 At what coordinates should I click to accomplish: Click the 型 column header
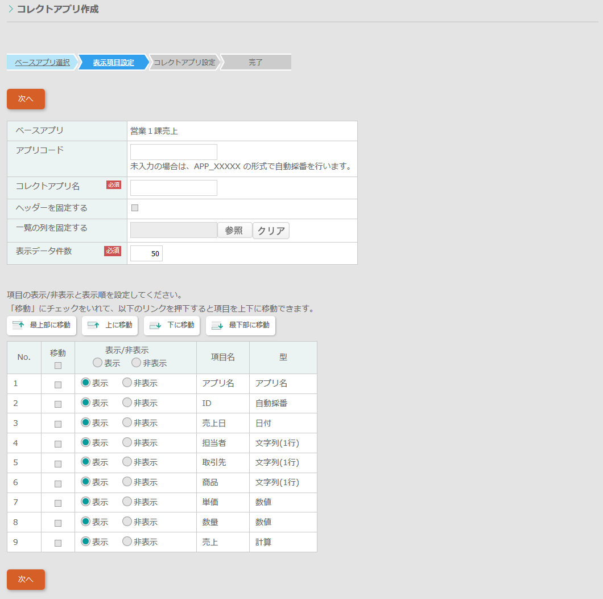283,357
